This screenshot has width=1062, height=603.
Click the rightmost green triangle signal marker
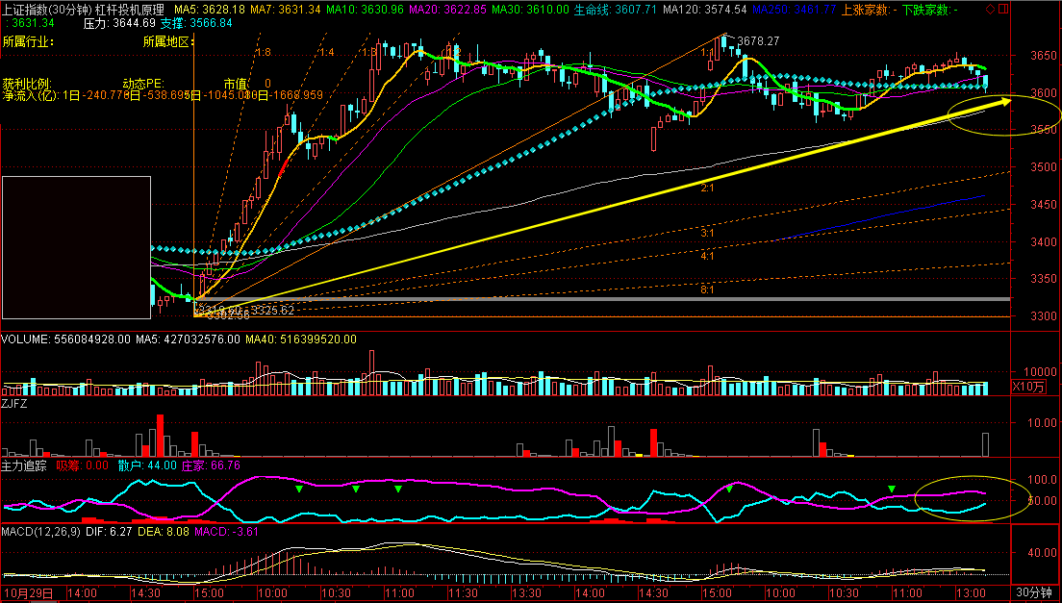pyautogui.click(x=892, y=490)
